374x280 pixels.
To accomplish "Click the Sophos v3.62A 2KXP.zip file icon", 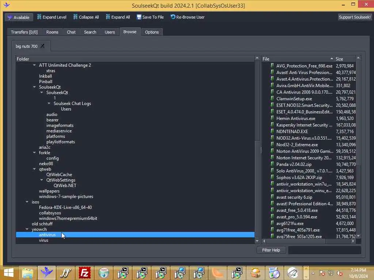I will pos(272,178).
